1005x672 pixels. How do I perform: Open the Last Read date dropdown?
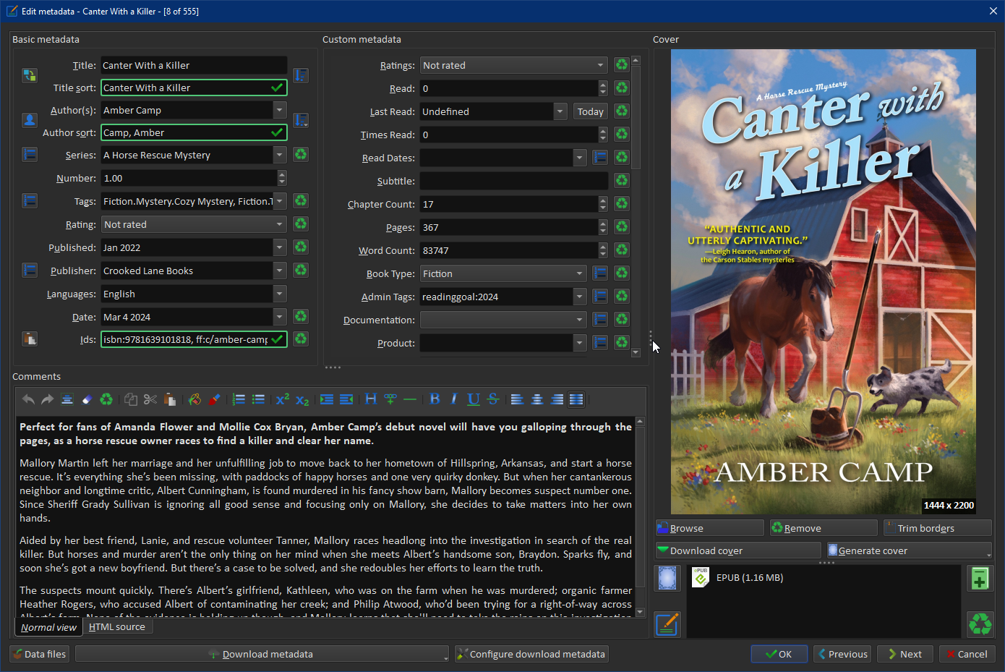[560, 111]
